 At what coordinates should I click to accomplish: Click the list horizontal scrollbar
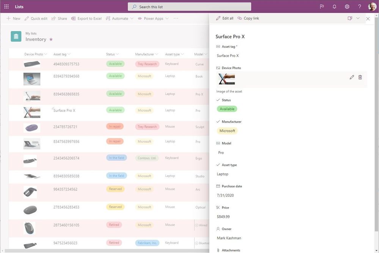(106, 251)
